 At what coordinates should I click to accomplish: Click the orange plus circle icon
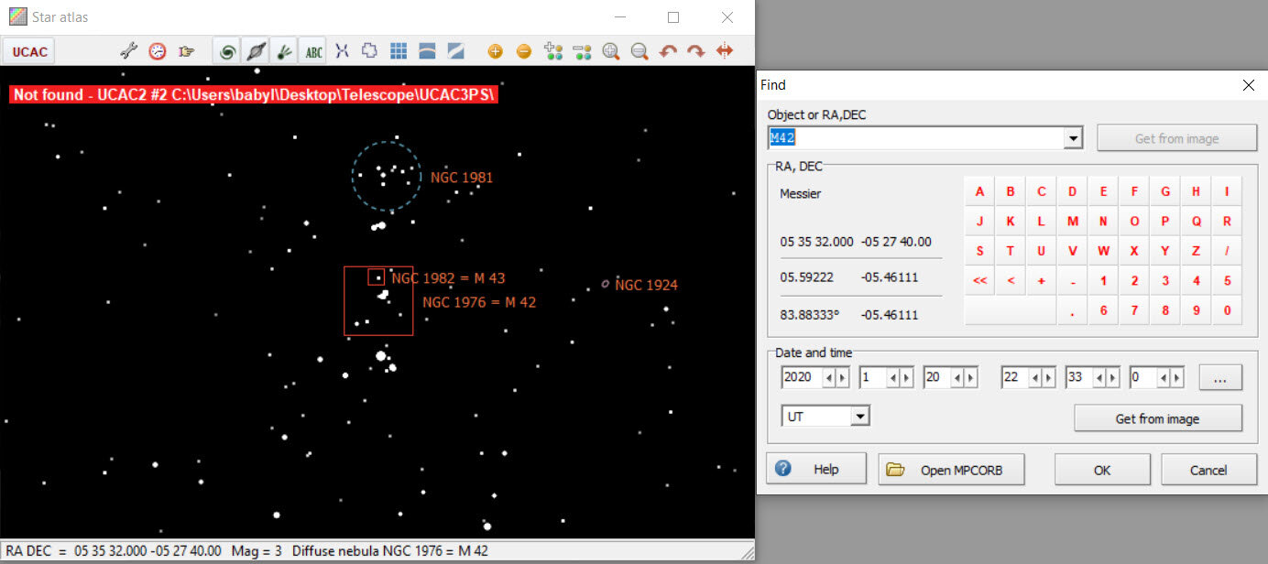click(495, 51)
